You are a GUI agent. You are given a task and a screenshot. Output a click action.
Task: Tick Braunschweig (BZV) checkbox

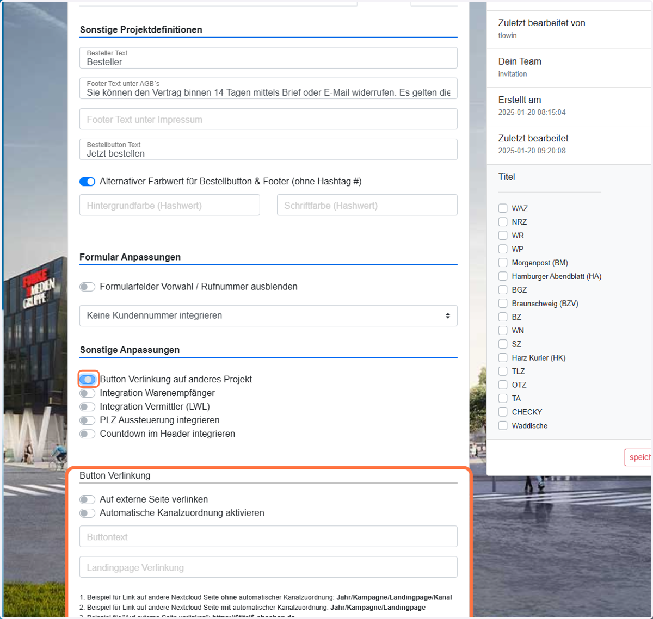click(503, 304)
